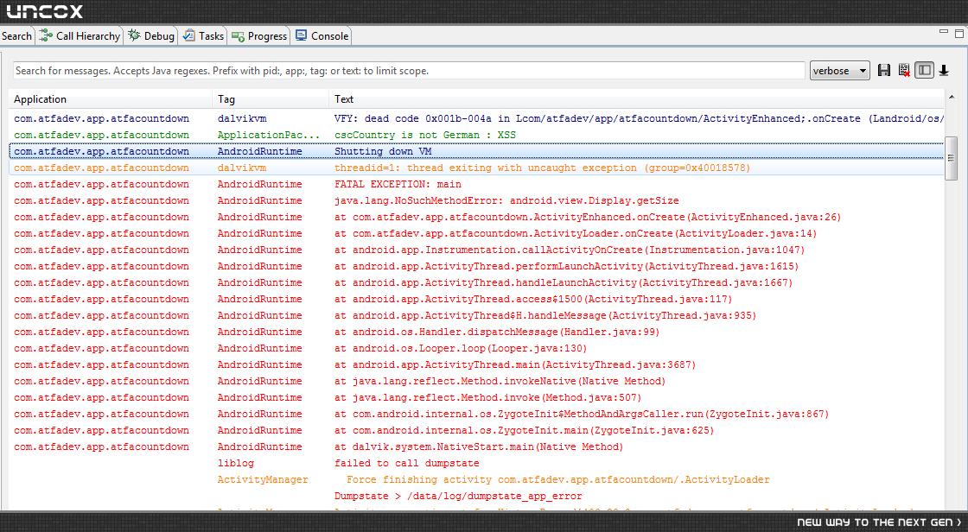Switch to the Debug tab
This screenshot has width=968, height=532.
click(151, 35)
